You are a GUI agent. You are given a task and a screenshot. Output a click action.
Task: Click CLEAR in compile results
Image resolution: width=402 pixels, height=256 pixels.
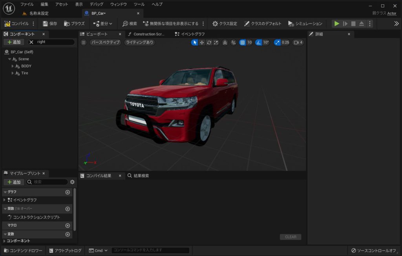[291, 237]
